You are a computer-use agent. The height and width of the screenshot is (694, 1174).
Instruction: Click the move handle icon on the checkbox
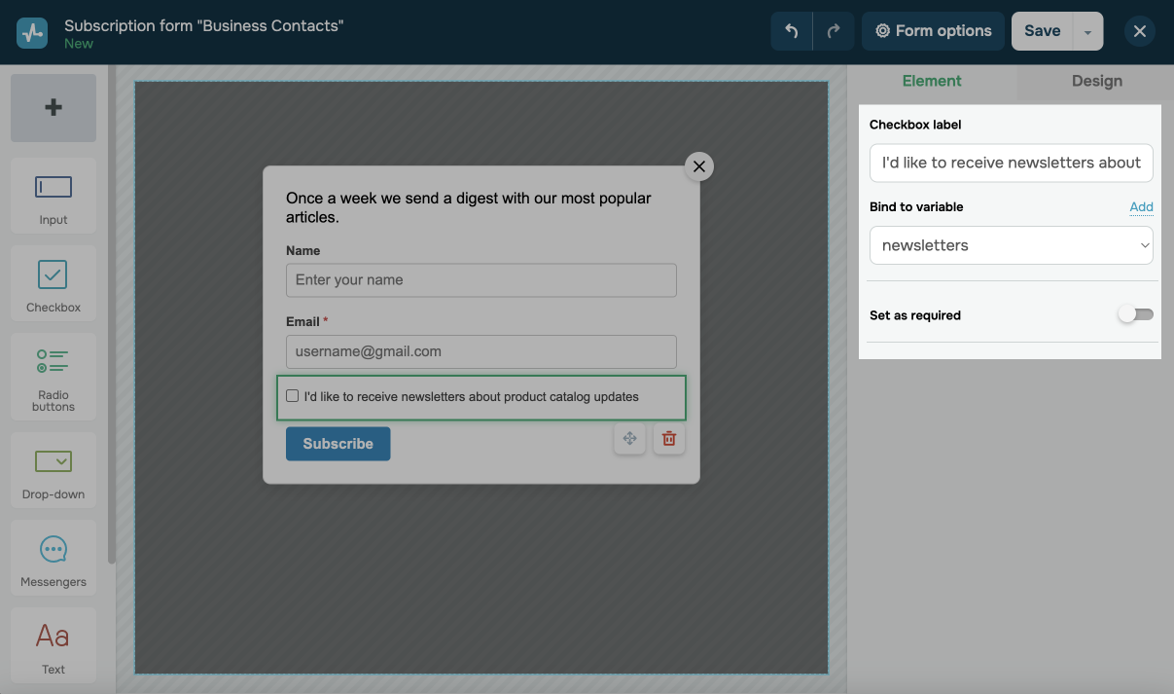tap(629, 439)
